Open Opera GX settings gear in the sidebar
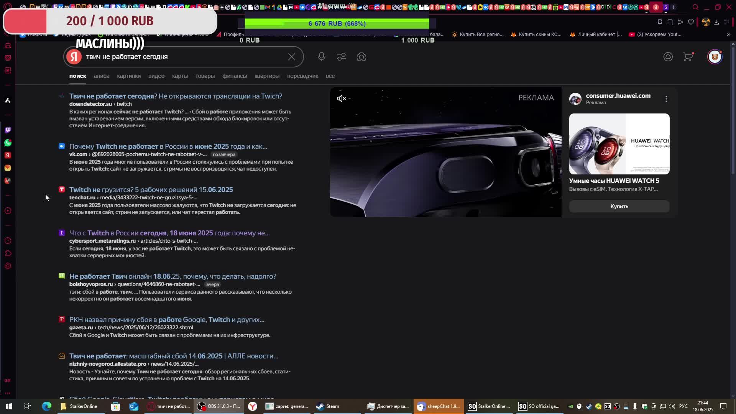736x414 pixels. pos(8,266)
